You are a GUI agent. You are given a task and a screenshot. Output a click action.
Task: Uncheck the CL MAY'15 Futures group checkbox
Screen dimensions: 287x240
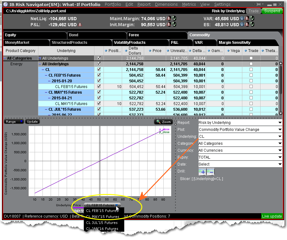[x=99, y=92]
